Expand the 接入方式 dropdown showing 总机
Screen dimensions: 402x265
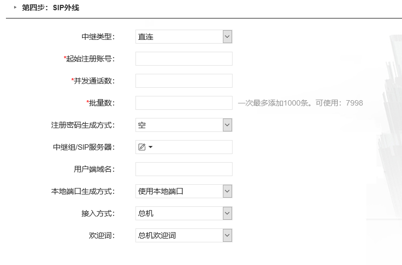point(184,213)
